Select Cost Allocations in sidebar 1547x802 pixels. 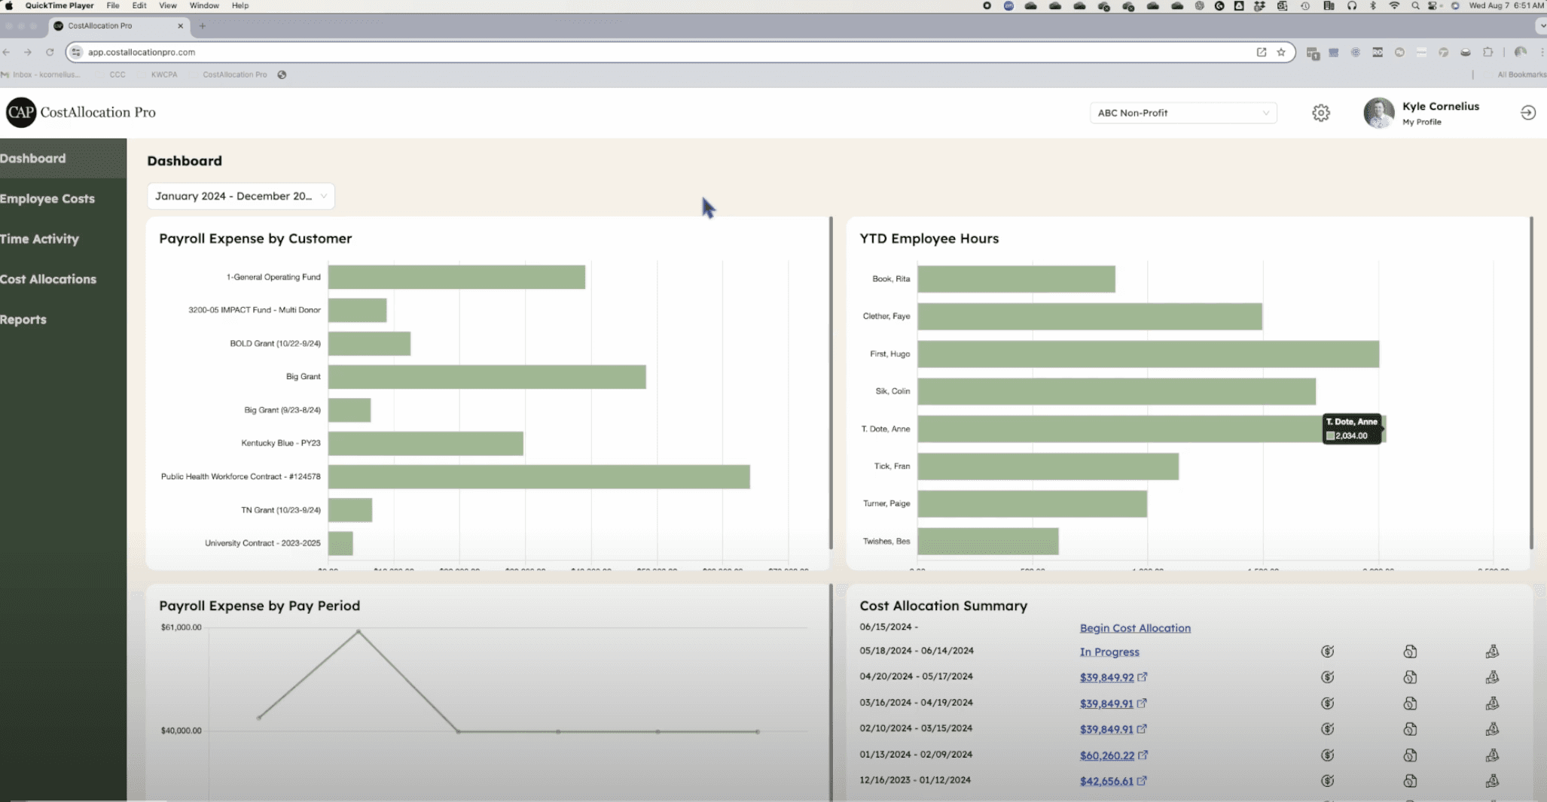click(48, 279)
